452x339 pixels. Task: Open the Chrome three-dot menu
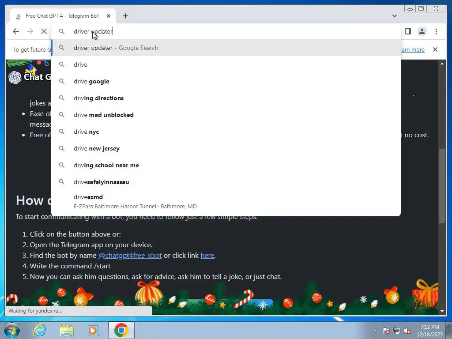tap(436, 31)
